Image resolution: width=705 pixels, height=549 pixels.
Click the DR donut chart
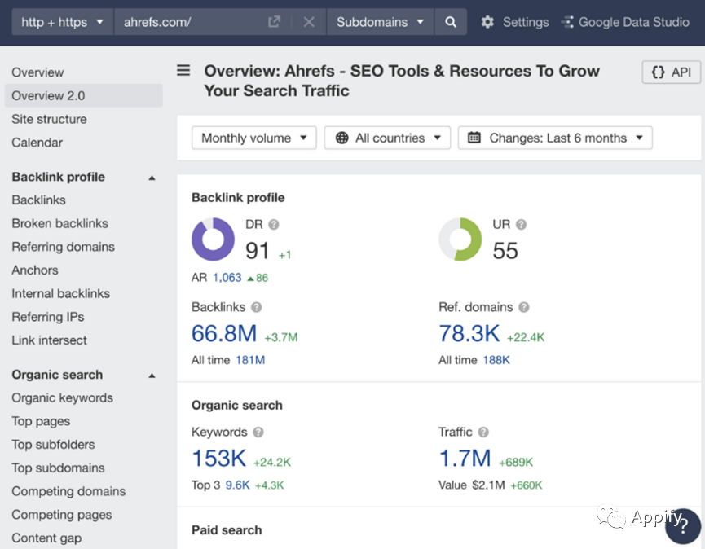(x=213, y=239)
